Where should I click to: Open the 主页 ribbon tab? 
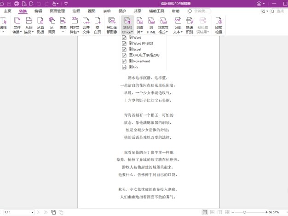(7, 11)
